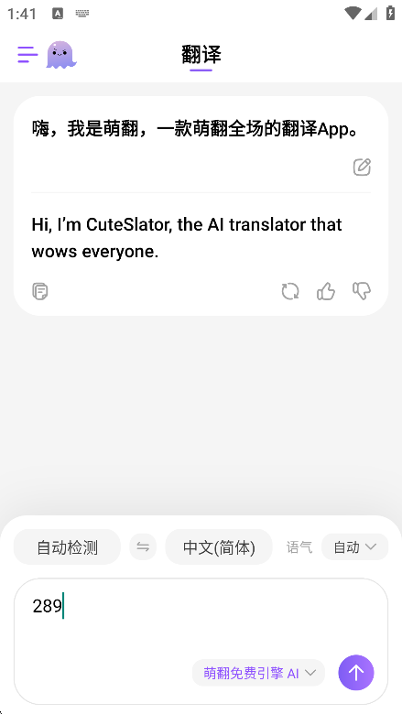Image resolution: width=402 pixels, height=714 pixels.
Task: Copy the translated text
Action: pyautogui.click(x=40, y=291)
